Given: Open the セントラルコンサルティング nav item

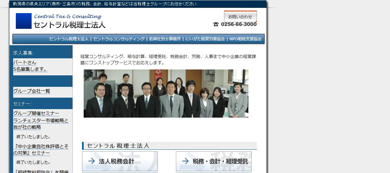Looking at the screenshot, I should pos(119,39).
